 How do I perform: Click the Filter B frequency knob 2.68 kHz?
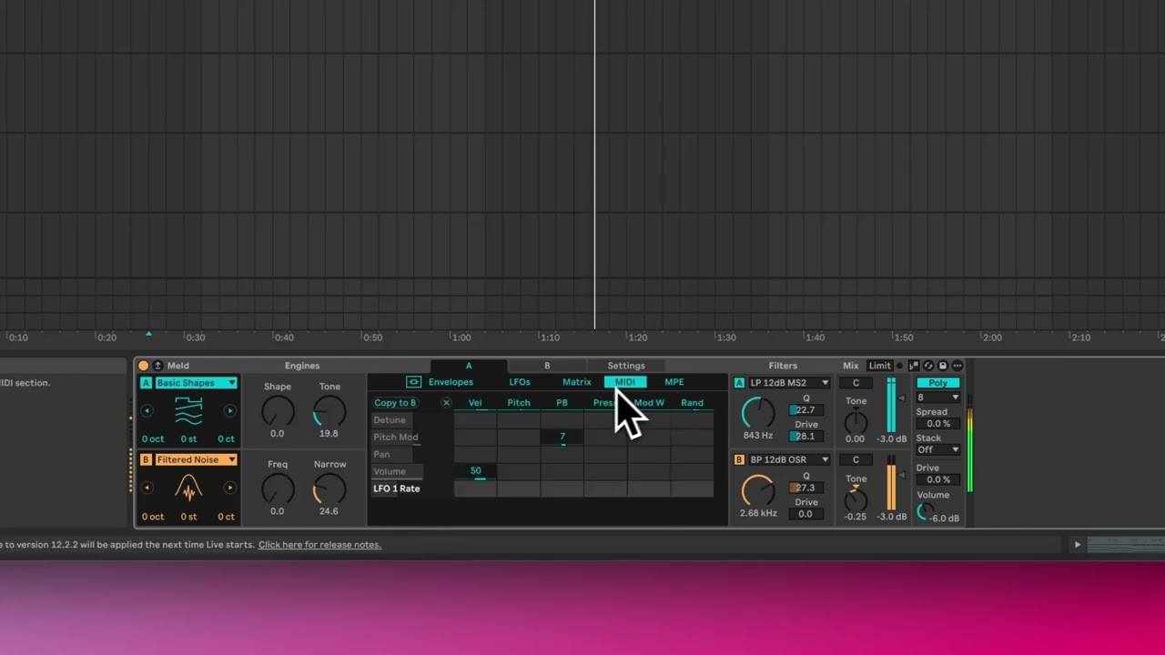click(x=758, y=490)
